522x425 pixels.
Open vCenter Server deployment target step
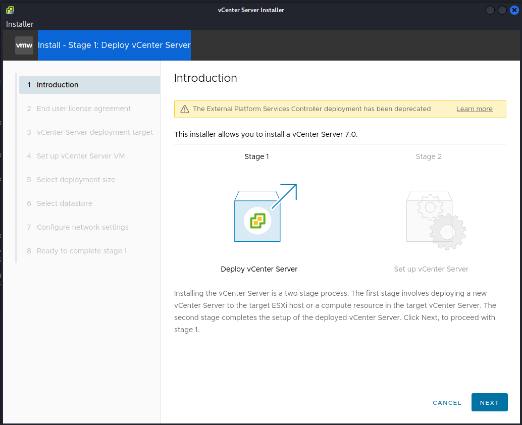95,132
